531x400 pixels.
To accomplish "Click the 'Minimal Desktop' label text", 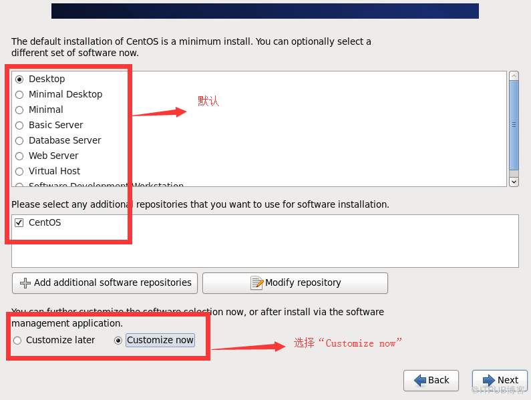I will click(65, 94).
